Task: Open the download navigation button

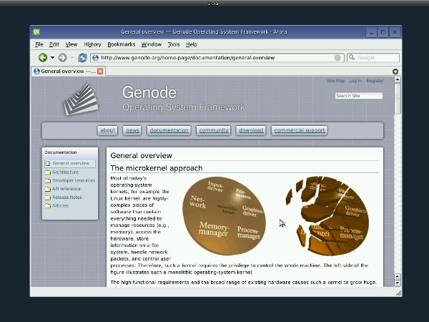Action: 251,130
